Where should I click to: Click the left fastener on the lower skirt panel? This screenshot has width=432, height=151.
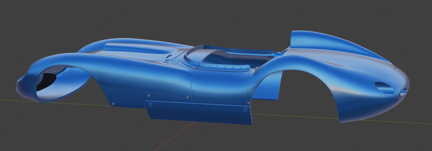pyautogui.click(x=150, y=105)
